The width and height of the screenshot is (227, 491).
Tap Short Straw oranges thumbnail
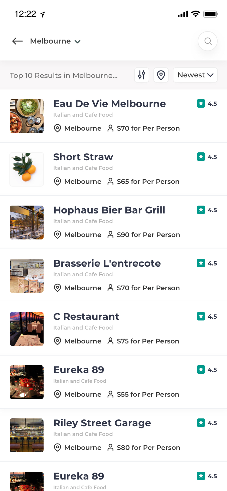[27, 169]
